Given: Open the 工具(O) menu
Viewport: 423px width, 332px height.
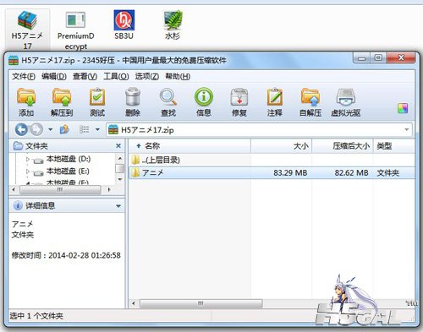Looking at the screenshot, I should pos(116,76).
